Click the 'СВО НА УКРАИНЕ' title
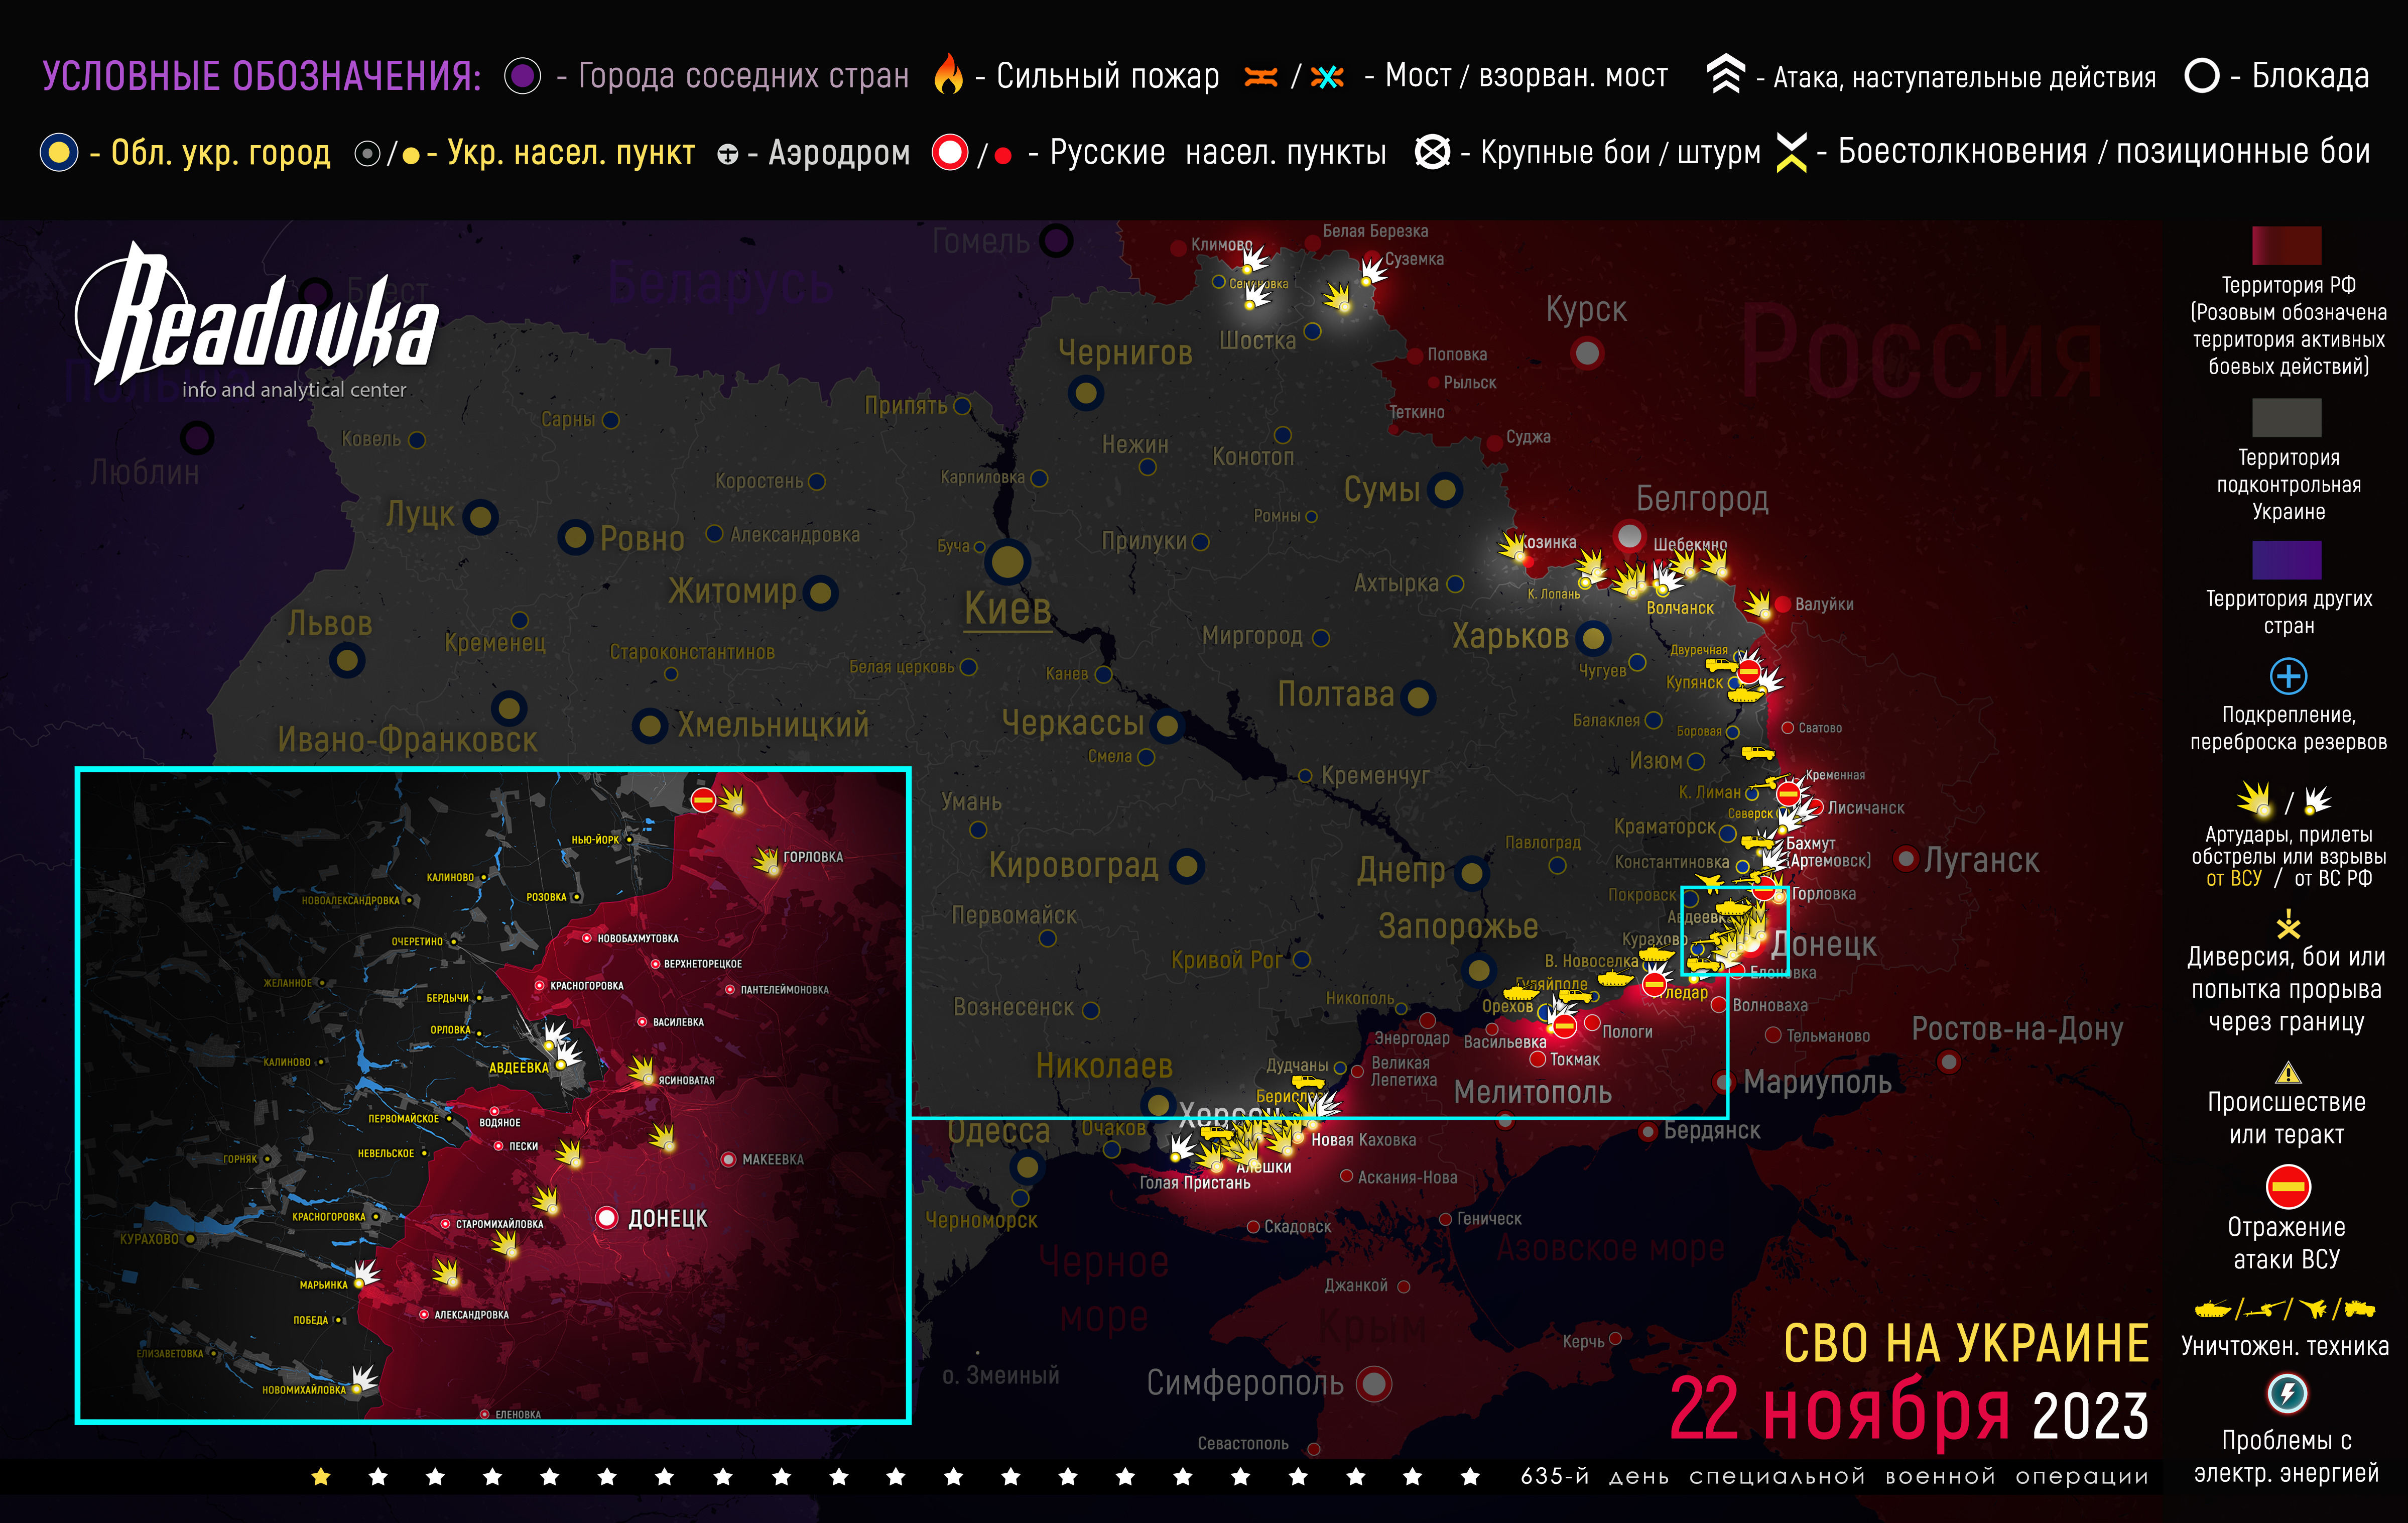 coord(1966,1343)
